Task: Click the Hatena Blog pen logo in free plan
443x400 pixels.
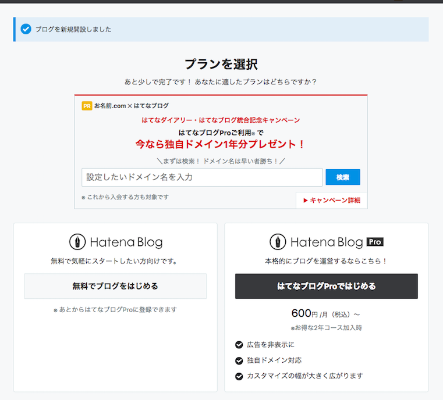Action: coord(77,242)
